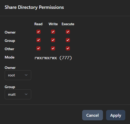Click the chevron arrow beside root
Viewport: 130px width, 124px height.
click(x=26, y=75)
